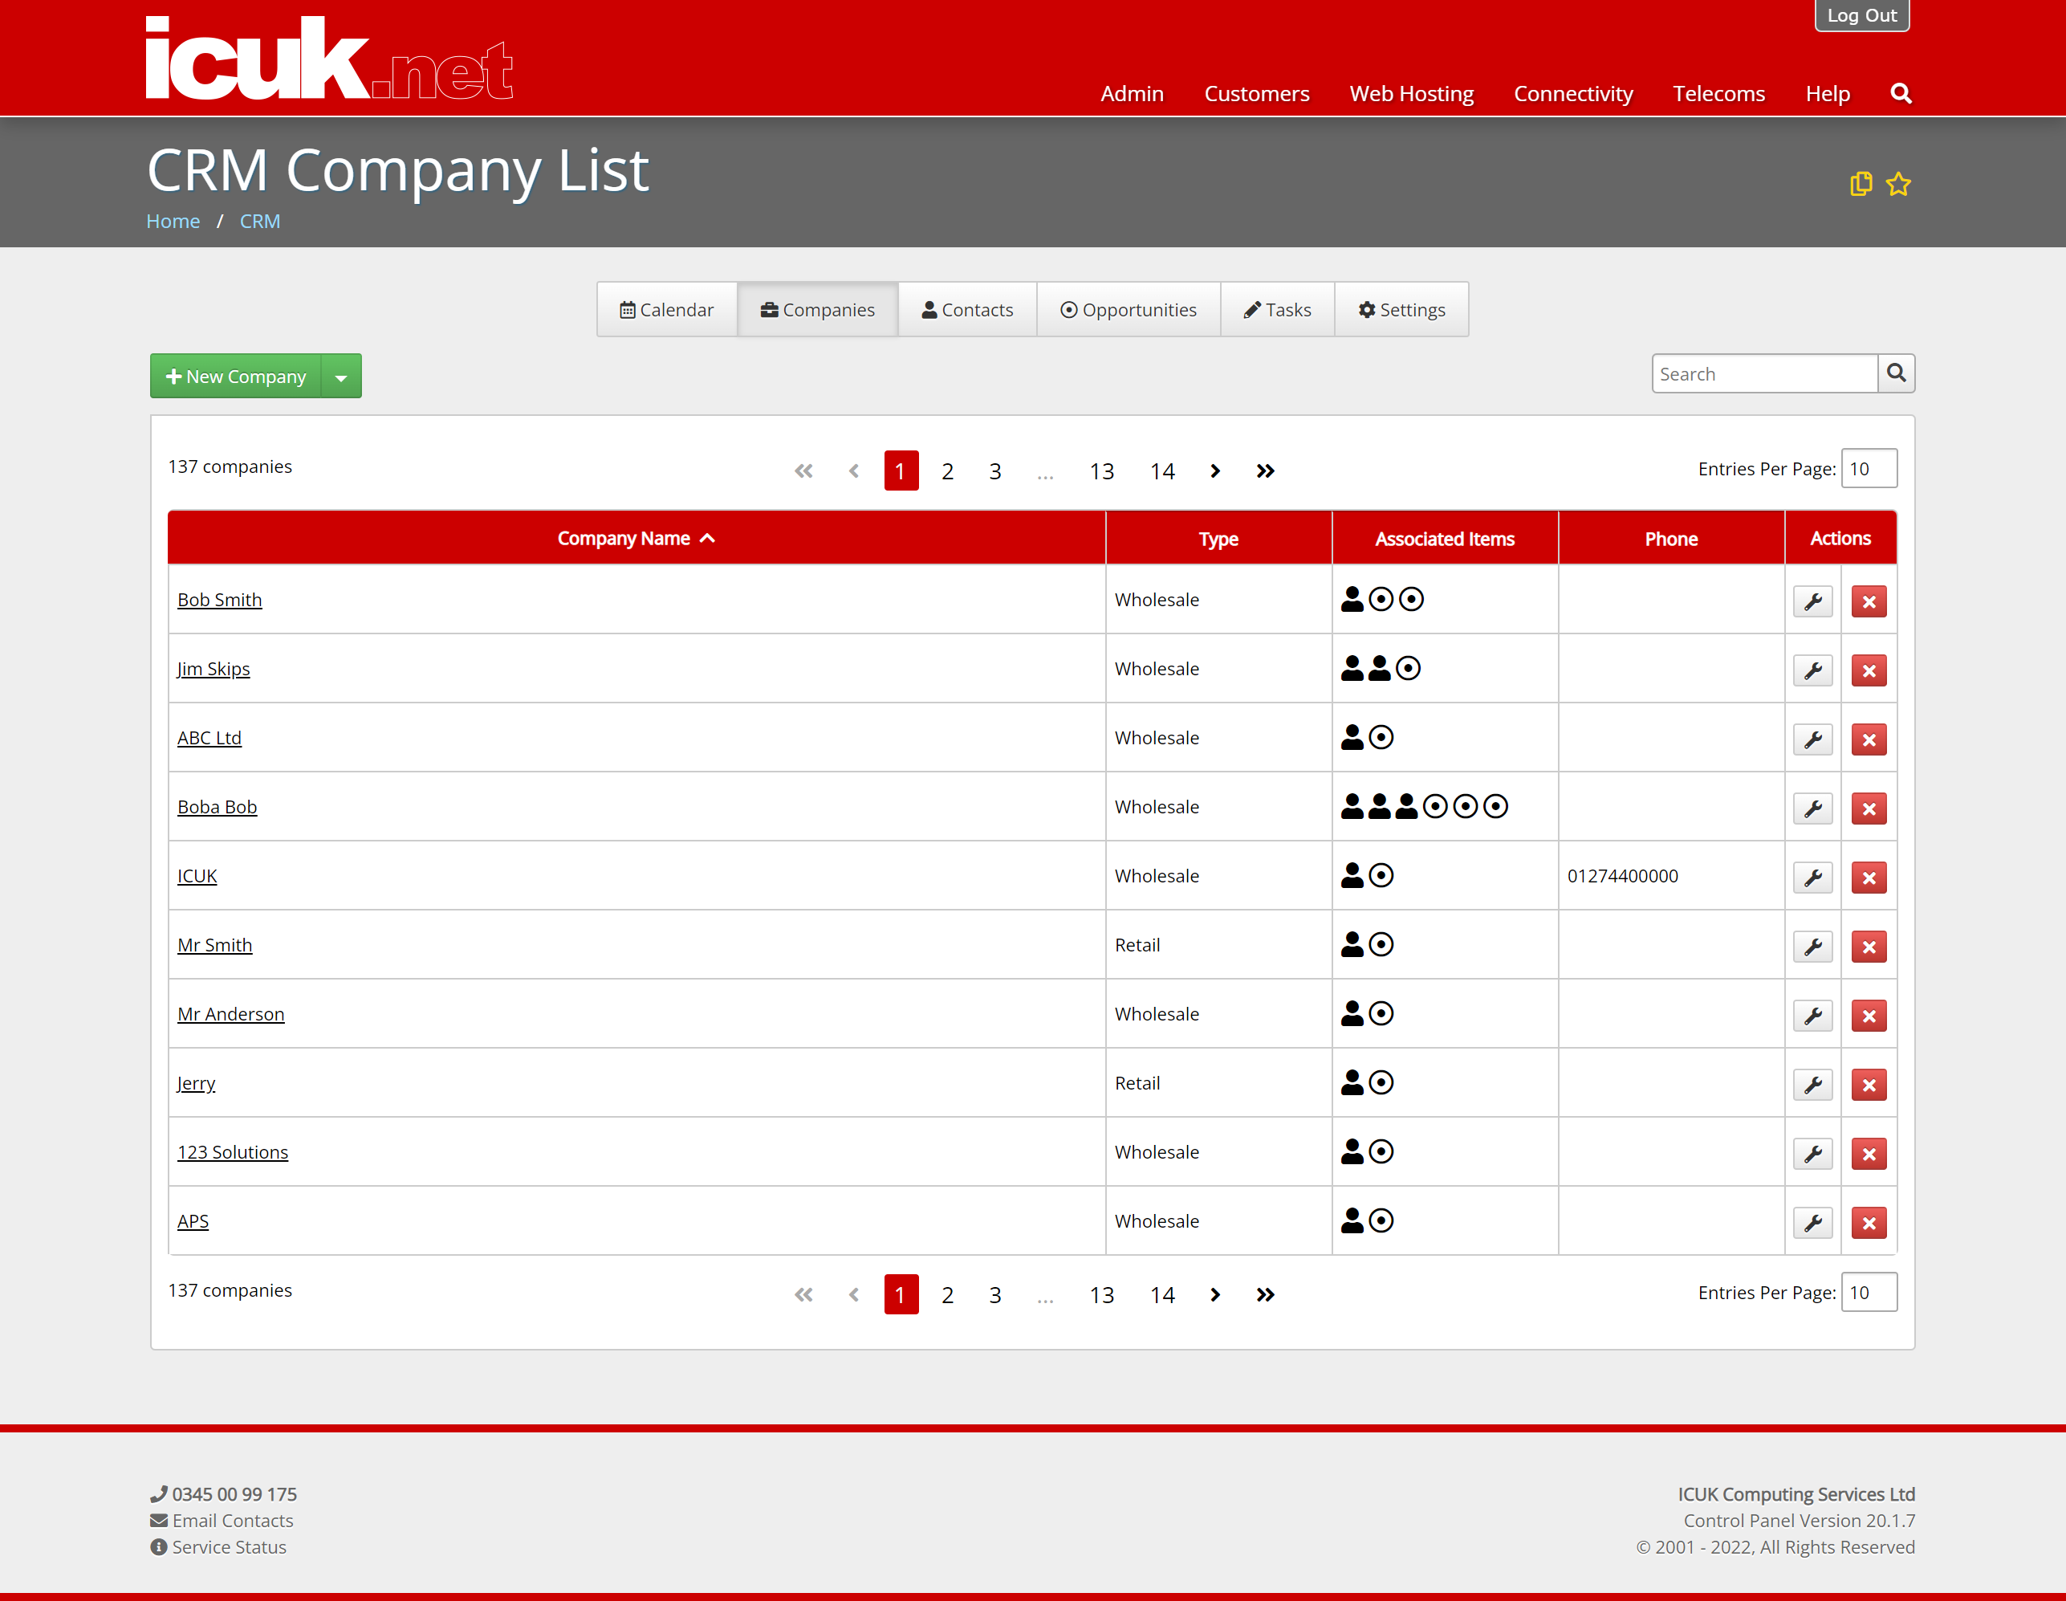
Task: Edit Boba Bob with wrench icon
Action: point(1812,809)
